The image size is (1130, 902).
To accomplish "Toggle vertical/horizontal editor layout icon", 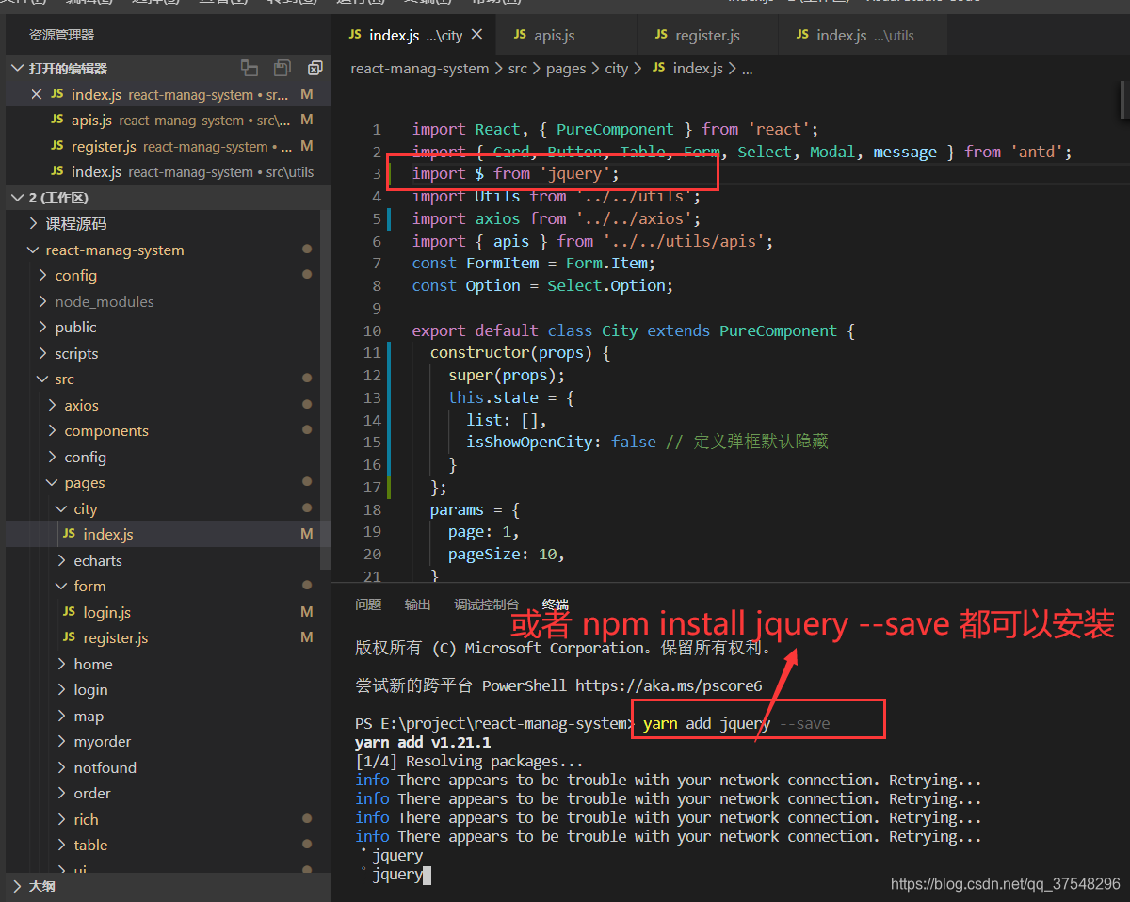I will point(250,68).
